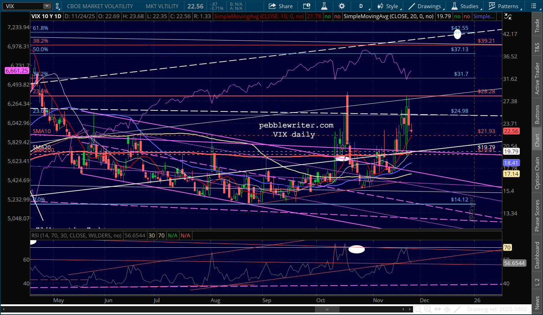Image resolution: width=543 pixels, height=315 pixels.
Task: Open the symbol info card icon
Action: [x=306, y=6]
